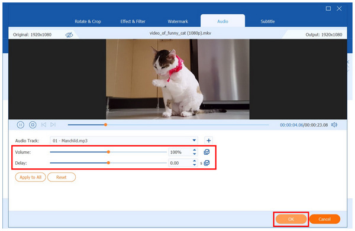
Task: Switch to the Effect & Filter tab
Action: (x=133, y=21)
